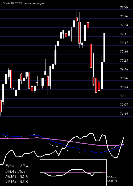Click the 35.21 price axis label
133x186 pixels.
[x=124, y=61]
